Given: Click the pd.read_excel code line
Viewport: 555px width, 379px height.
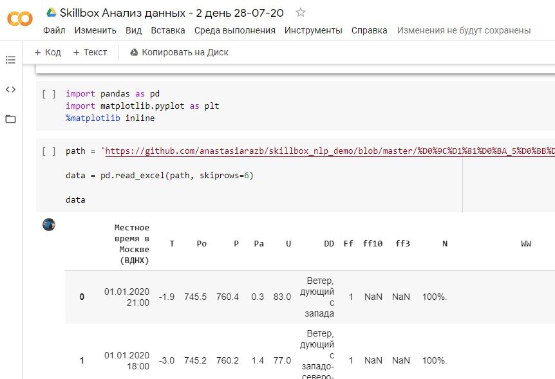Looking at the screenshot, I should 160,176.
